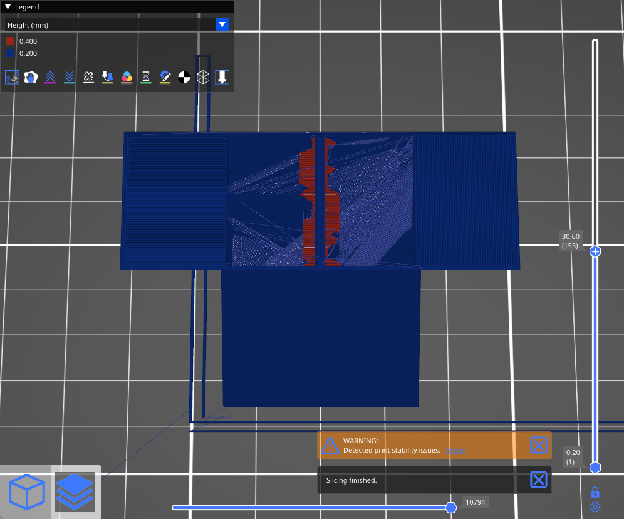The width and height of the screenshot is (624, 519).
Task: Switch to the 3D editor view cube icon
Action: point(27,491)
